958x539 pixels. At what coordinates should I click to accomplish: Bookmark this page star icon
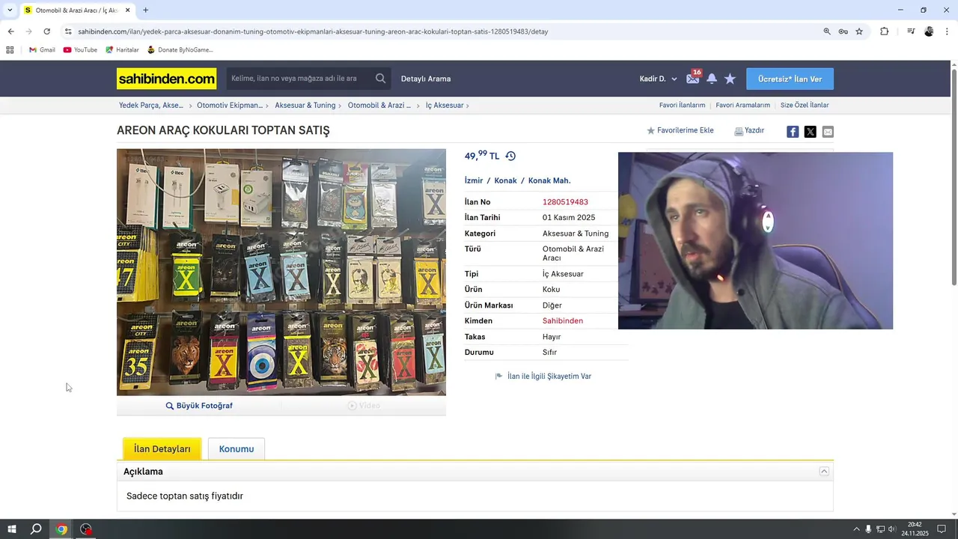click(x=859, y=31)
